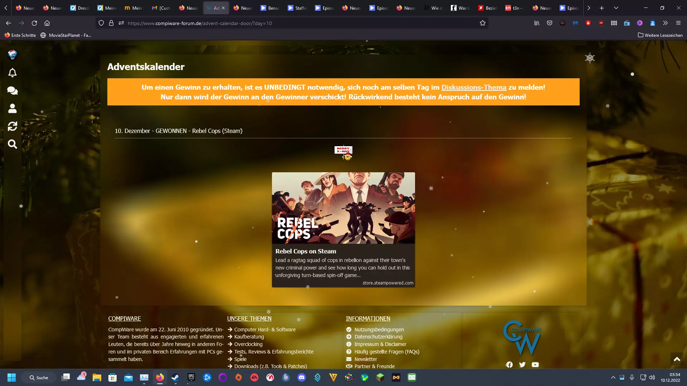
Task: Open Impressum & Disclaimer link
Action: [380, 344]
